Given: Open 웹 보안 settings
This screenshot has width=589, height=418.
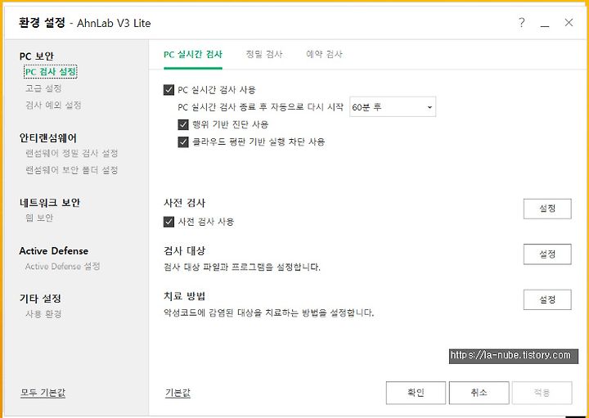Looking at the screenshot, I should click(39, 218).
